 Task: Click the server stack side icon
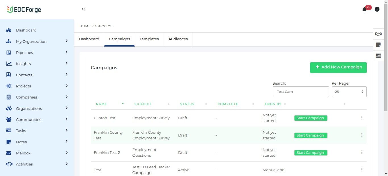378,56
